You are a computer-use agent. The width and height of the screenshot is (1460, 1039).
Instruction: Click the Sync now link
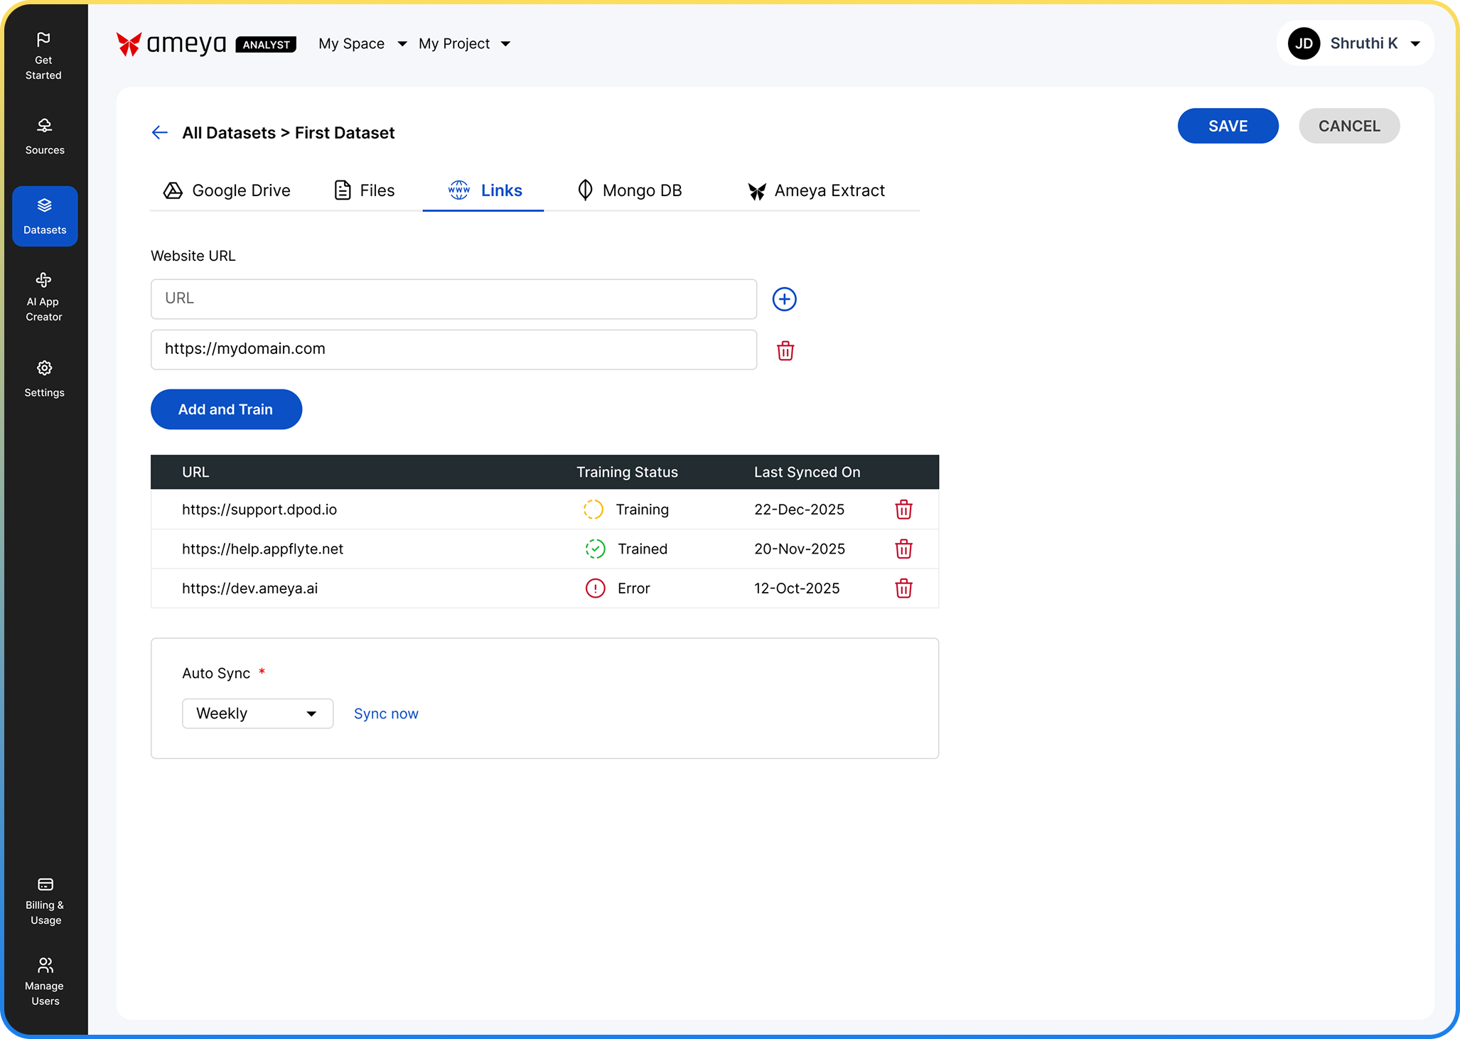[386, 714]
